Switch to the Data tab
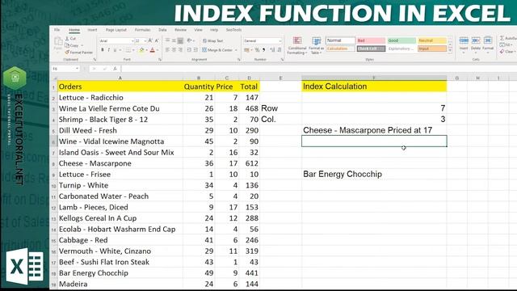This screenshot has height=291, width=517. pos(162,30)
